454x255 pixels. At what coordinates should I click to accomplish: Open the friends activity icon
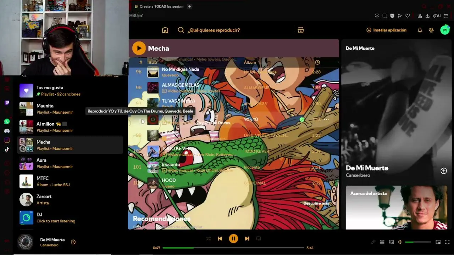coord(431,30)
